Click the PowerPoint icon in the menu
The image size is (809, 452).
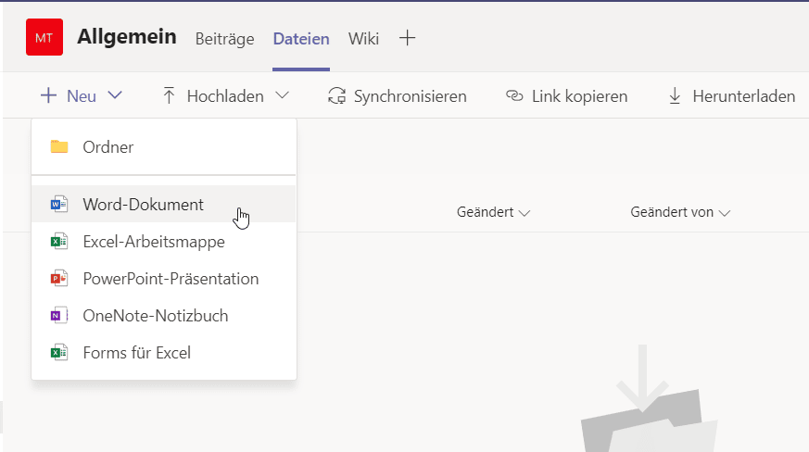tap(58, 279)
